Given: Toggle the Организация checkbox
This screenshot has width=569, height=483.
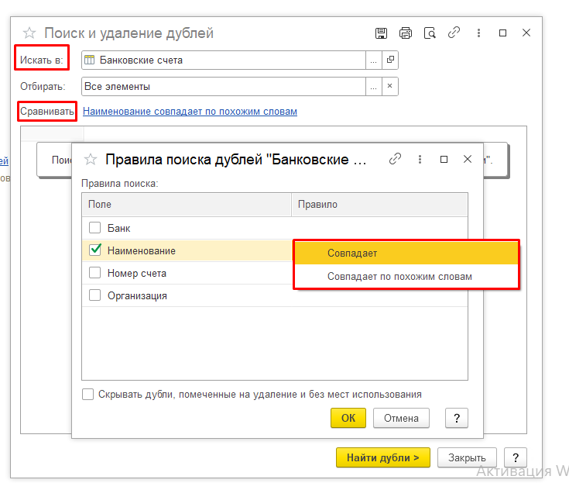Looking at the screenshot, I should point(94,295).
